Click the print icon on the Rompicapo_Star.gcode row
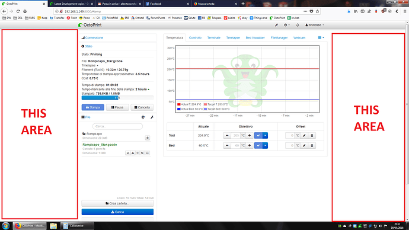Viewport: 409px width, 230px height. (148, 153)
